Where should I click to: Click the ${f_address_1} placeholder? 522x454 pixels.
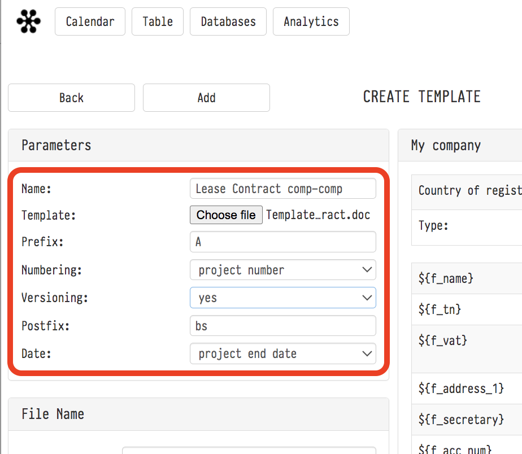point(461,388)
